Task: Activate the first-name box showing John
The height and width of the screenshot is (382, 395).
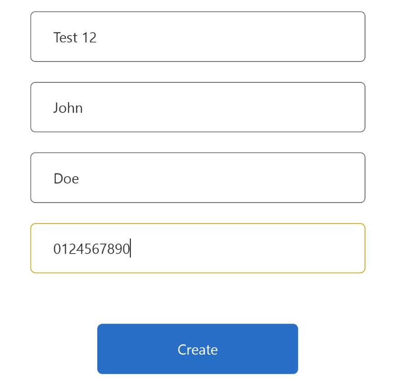Action: [198, 107]
